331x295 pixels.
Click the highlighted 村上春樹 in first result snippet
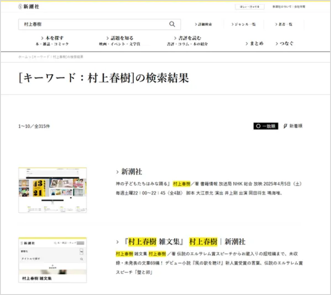point(181,184)
